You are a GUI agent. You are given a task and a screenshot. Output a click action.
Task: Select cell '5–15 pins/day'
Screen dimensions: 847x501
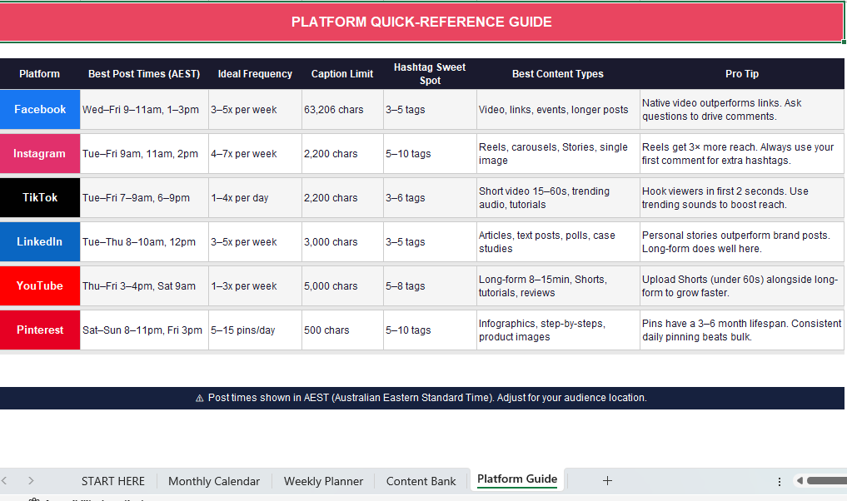point(255,330)
